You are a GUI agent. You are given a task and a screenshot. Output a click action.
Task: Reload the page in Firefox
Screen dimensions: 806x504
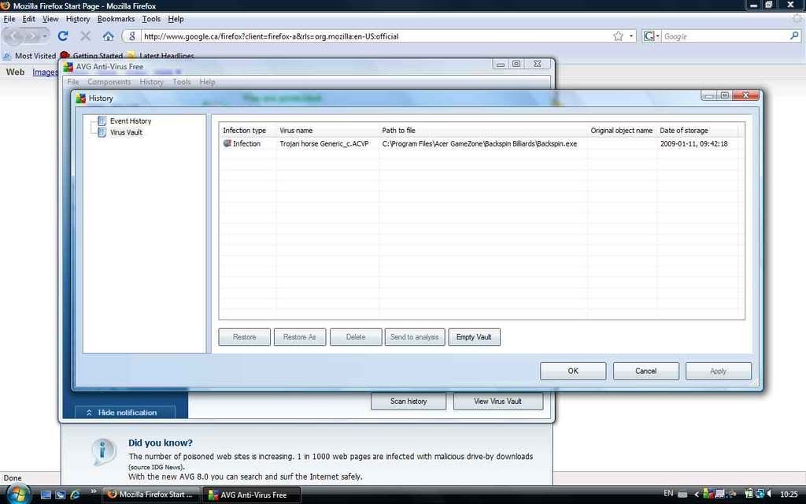(x=63, y=36)
